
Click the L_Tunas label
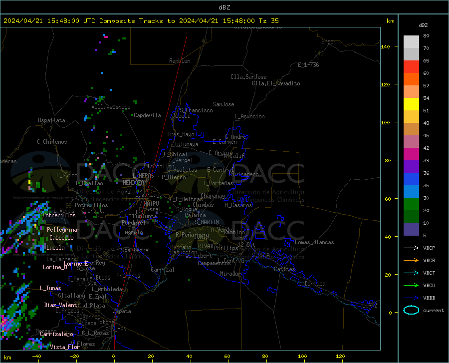(x=50, y=288)
